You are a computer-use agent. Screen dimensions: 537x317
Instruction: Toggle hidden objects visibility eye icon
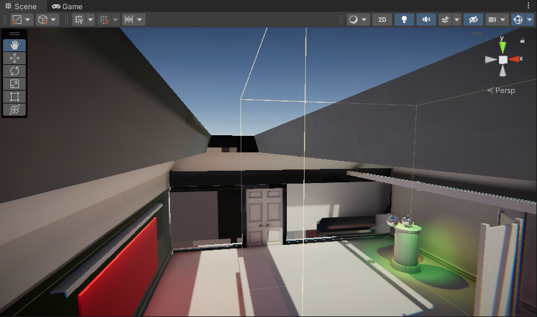click(x=473, y=20)
